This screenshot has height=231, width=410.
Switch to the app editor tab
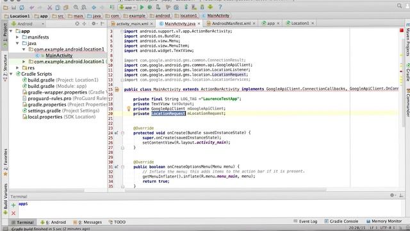point(270,24)
